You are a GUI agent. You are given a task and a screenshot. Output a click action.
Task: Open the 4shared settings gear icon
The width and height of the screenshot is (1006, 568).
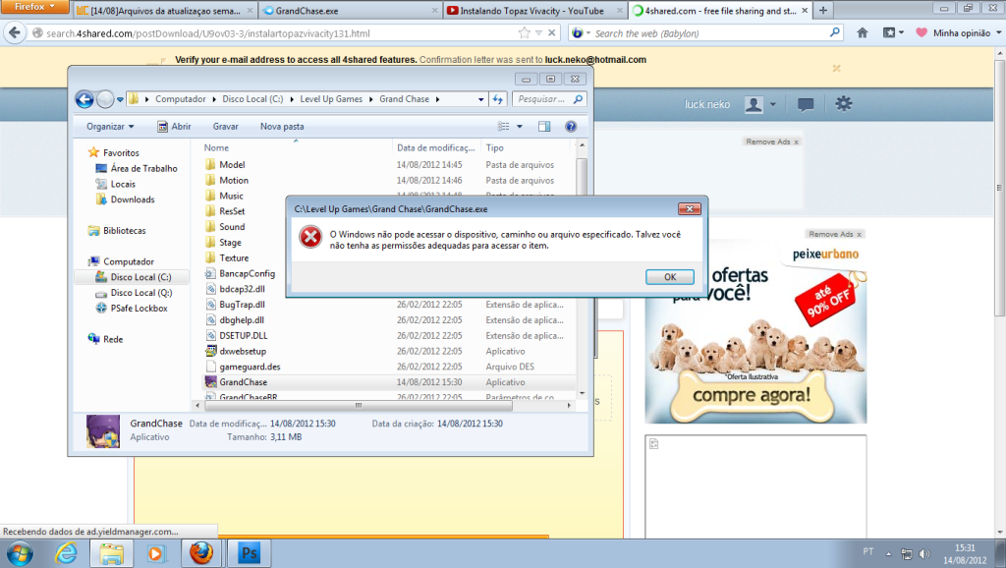click(843, 104)
